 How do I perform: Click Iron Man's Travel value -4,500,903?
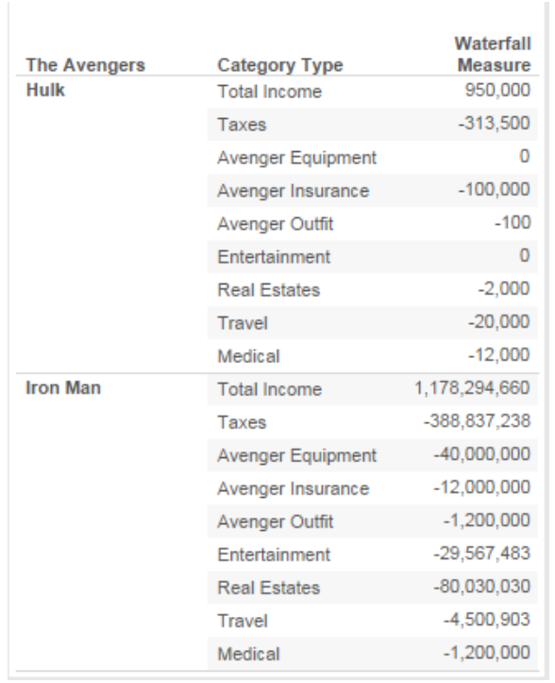pos(487,620)
